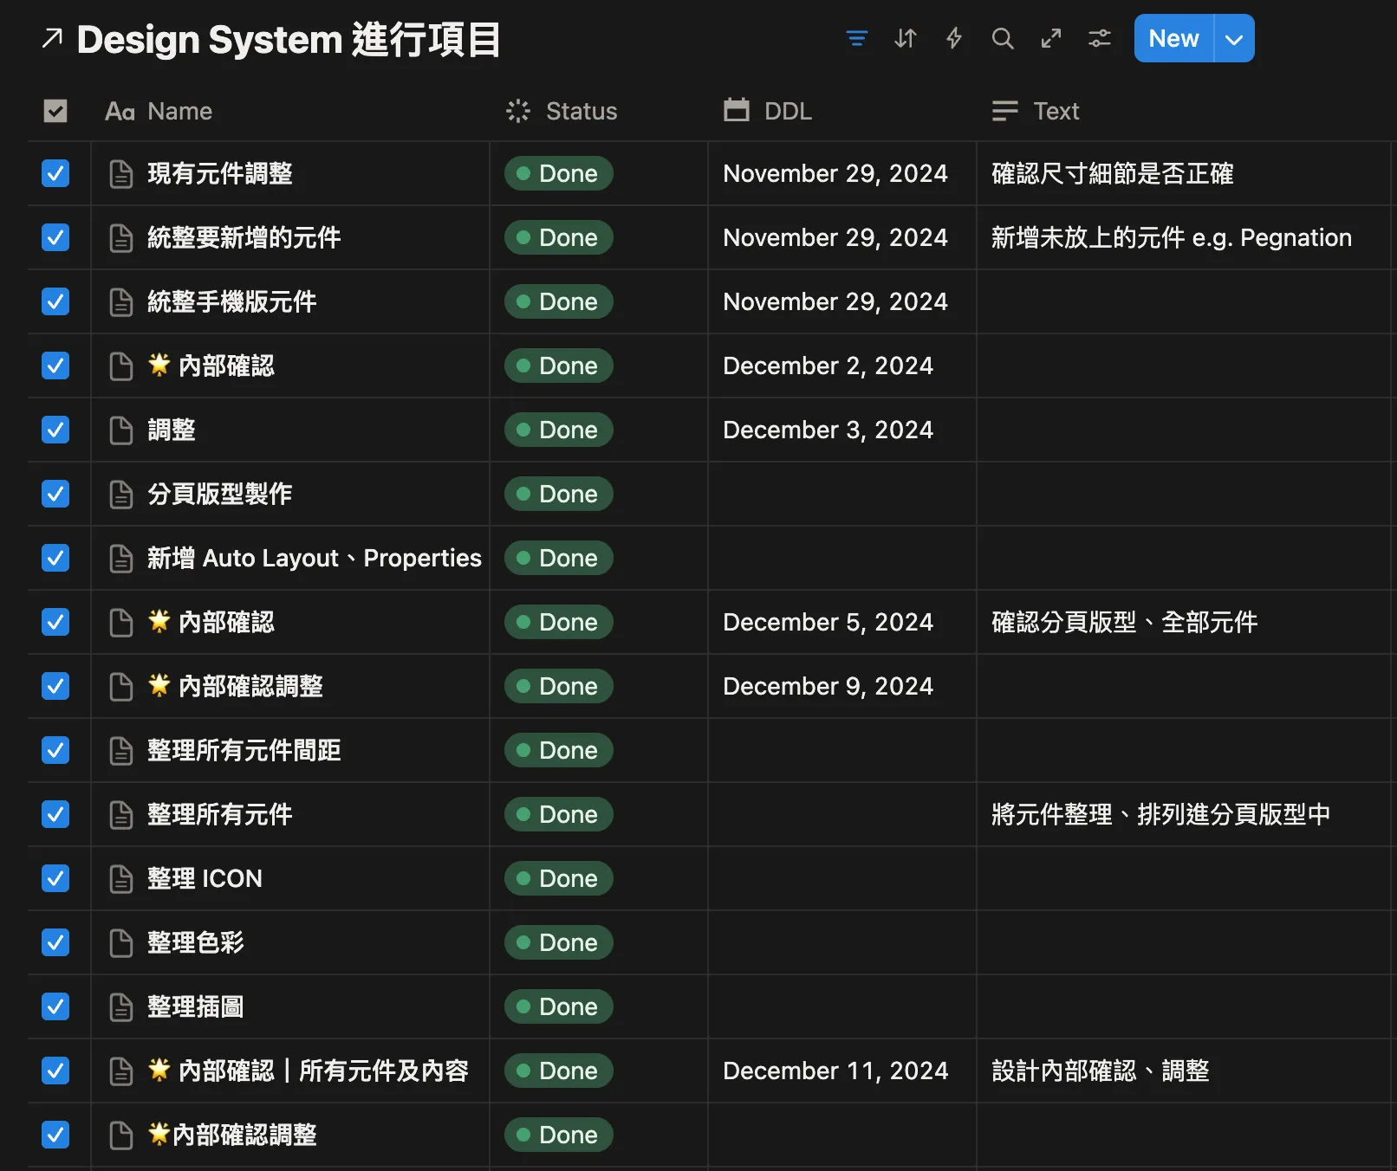Open the sort options icon
This screenshot has width=1397, height=1171.
tap(905, 39)
